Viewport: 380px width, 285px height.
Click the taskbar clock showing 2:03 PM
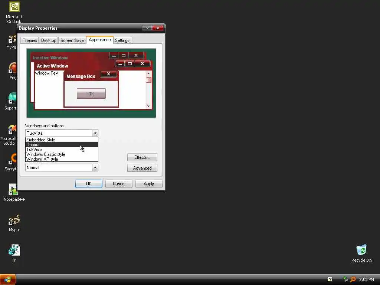pyautogui.click(x=366, y=279)
